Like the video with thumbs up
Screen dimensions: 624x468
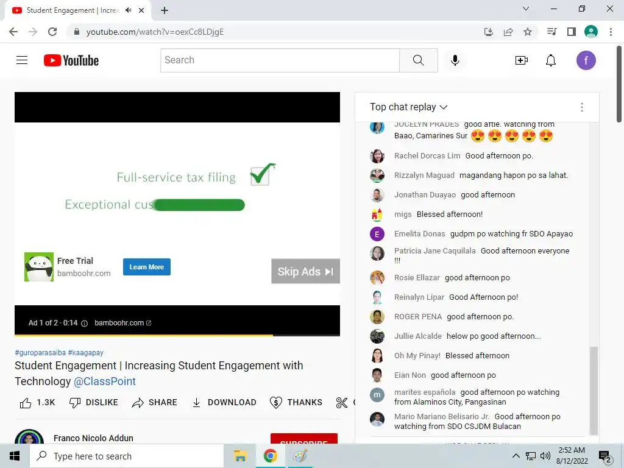26,403
